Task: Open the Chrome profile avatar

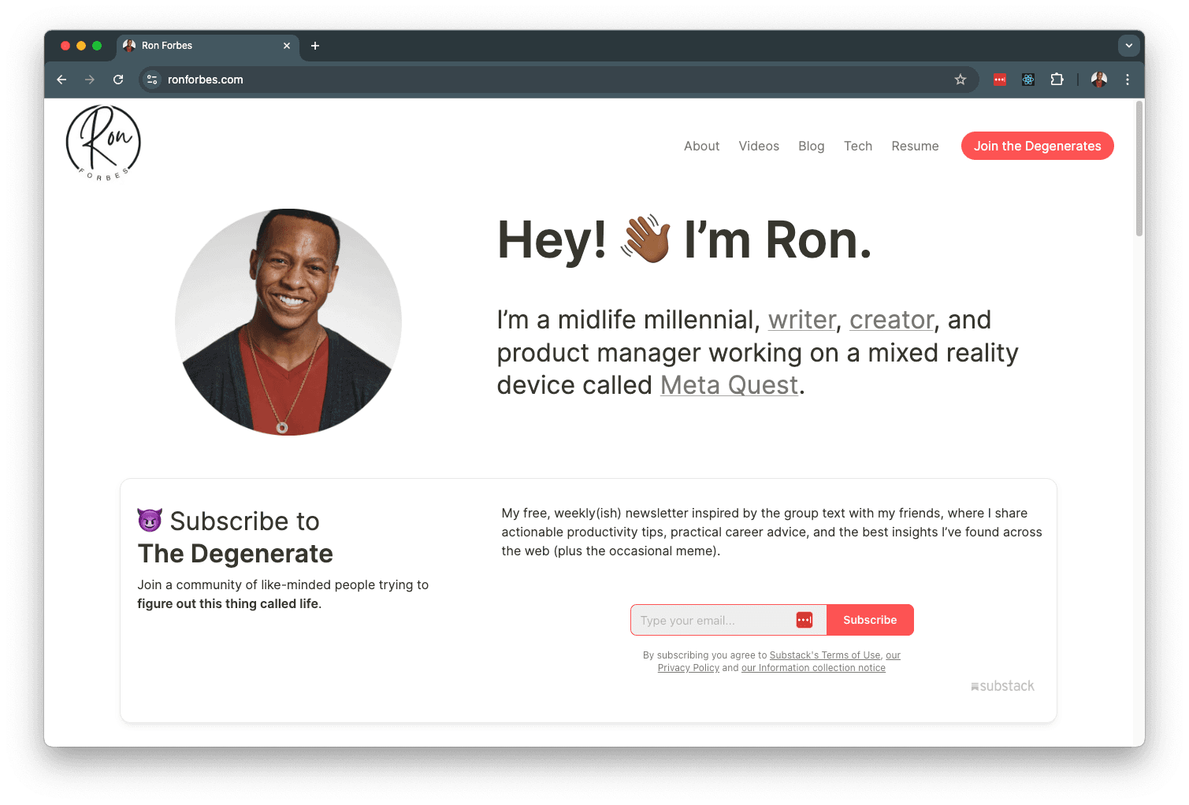Action: click(x=1098, y=80)
